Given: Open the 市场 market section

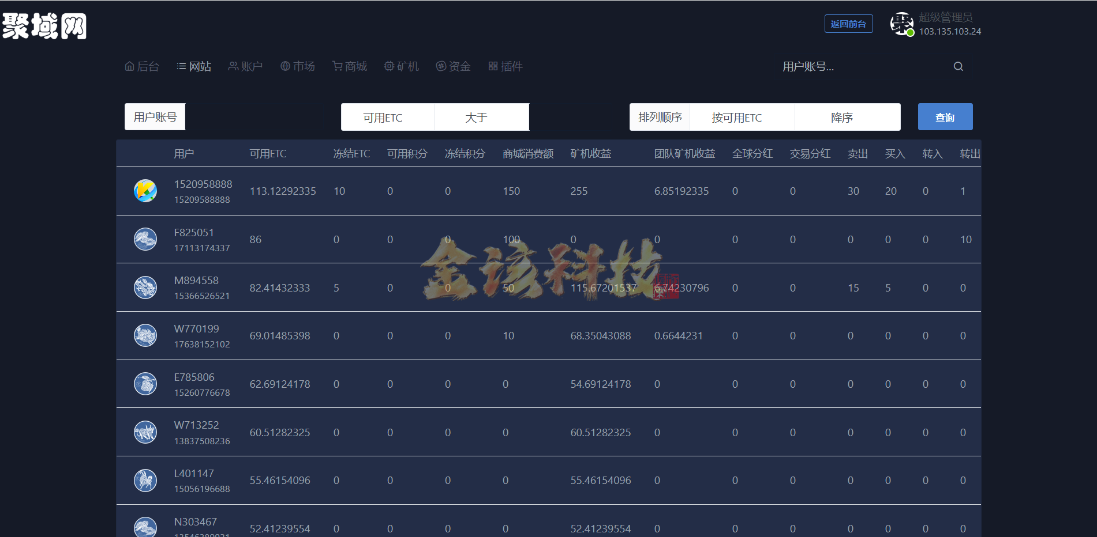Looking at the screenshot, I should pos(297,66).
